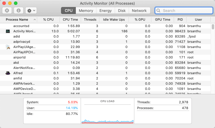
Task: Sort by Idle Wake Ups column
Action: 114,20
